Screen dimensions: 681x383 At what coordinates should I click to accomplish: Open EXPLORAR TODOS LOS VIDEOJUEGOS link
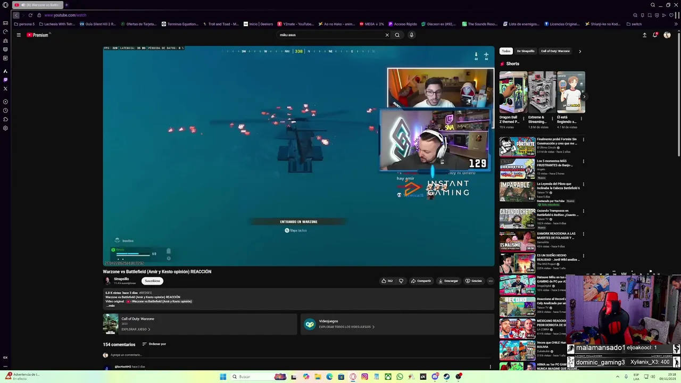coord(347,327)
